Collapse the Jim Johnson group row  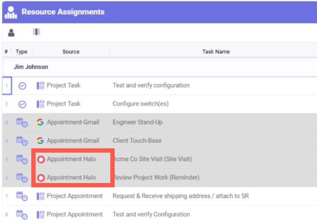(31, 67)
